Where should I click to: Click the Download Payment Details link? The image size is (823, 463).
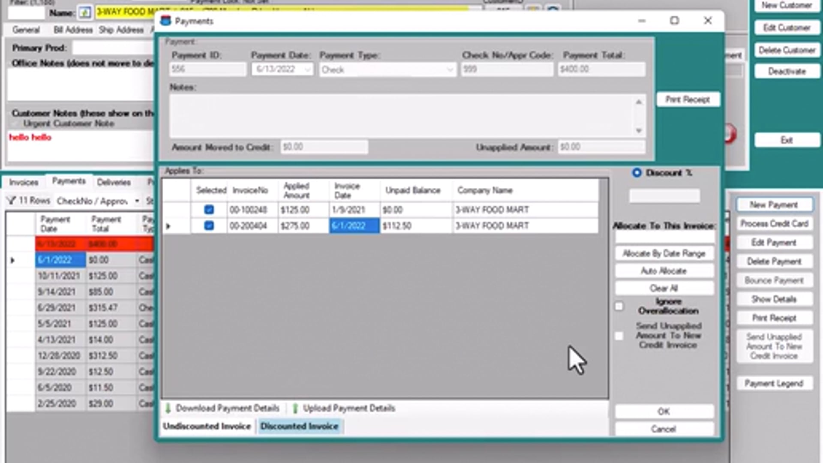click(228, 408)
